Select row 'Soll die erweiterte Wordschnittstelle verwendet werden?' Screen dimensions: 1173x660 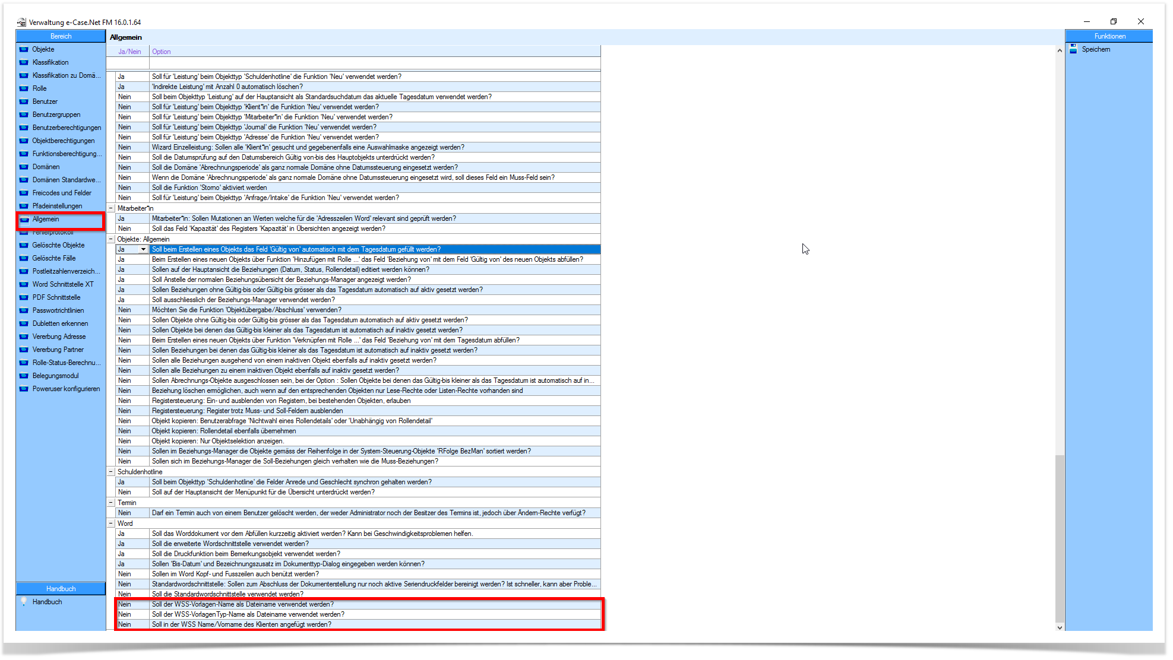pyautogui.click(x=358, y=544)
